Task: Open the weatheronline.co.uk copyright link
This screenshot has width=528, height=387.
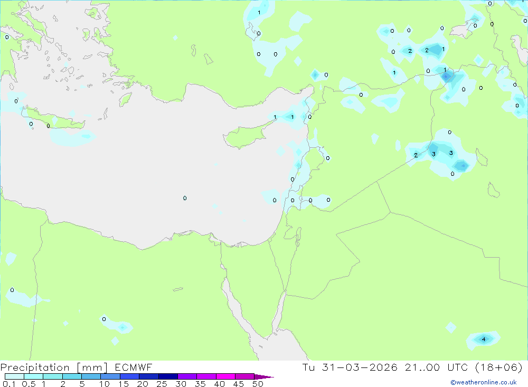Action: (x=484, y=382)
